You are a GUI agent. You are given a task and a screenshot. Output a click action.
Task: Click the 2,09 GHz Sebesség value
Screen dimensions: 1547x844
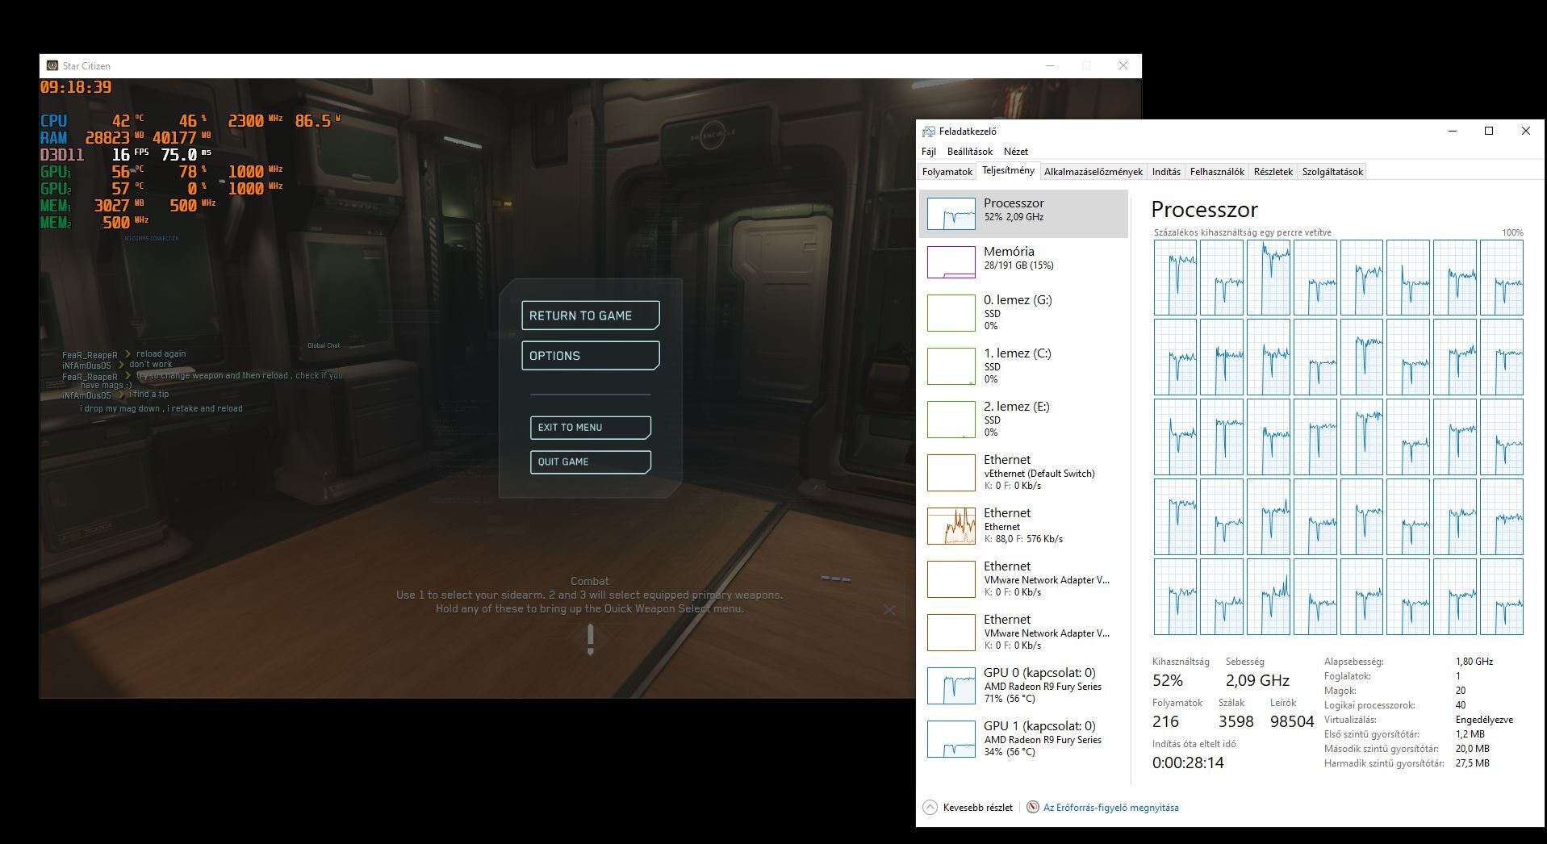tap(1257, 680)
